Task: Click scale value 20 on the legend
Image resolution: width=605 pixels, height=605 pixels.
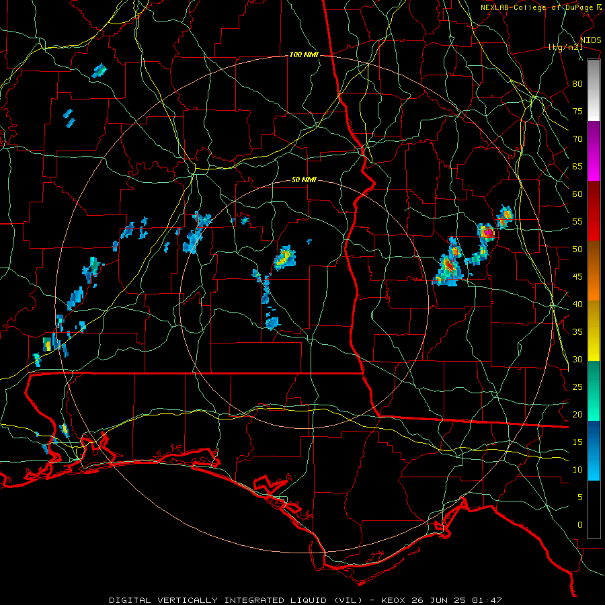Action: click(x=577, y=414)
